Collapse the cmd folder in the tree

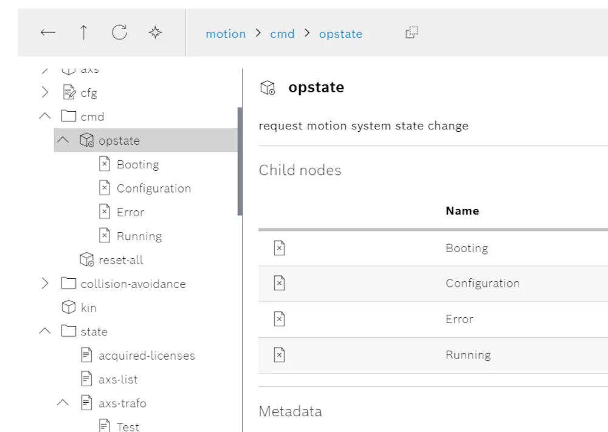[x=46, y=116]
